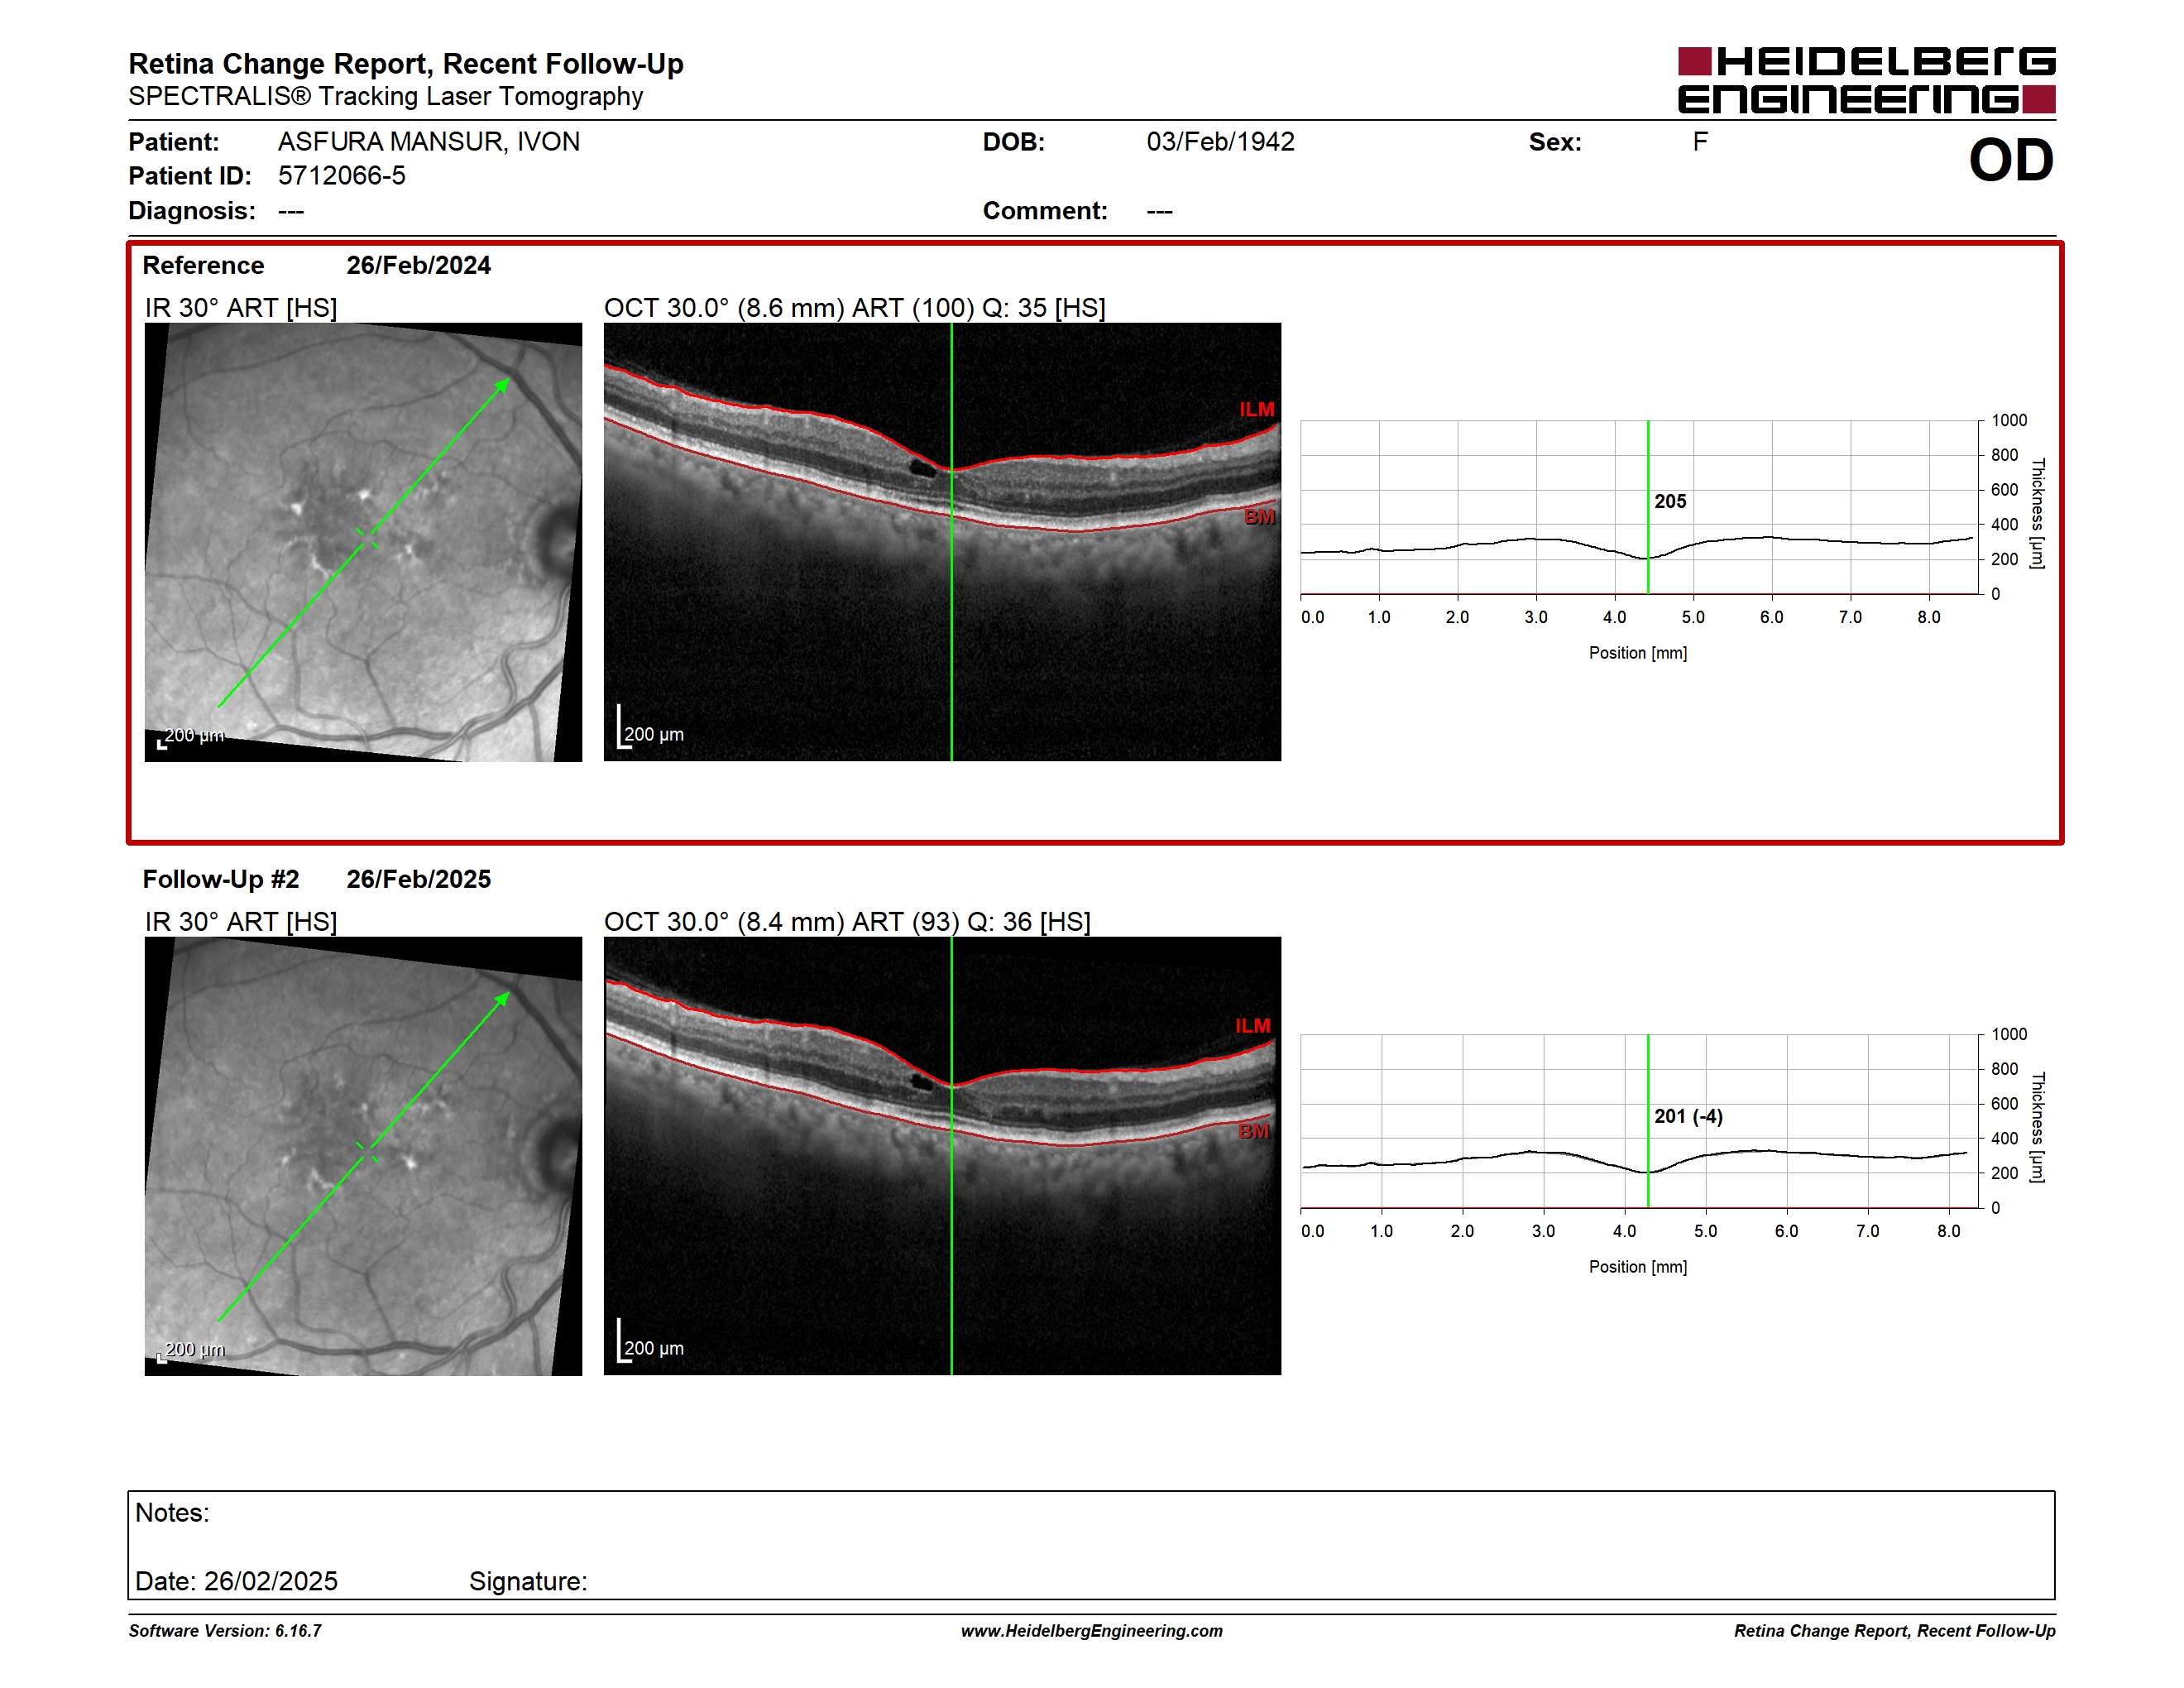Click the DOB value 03/Feb/1942
The image size is (2184, 1688).
[x=1220, y=142]
